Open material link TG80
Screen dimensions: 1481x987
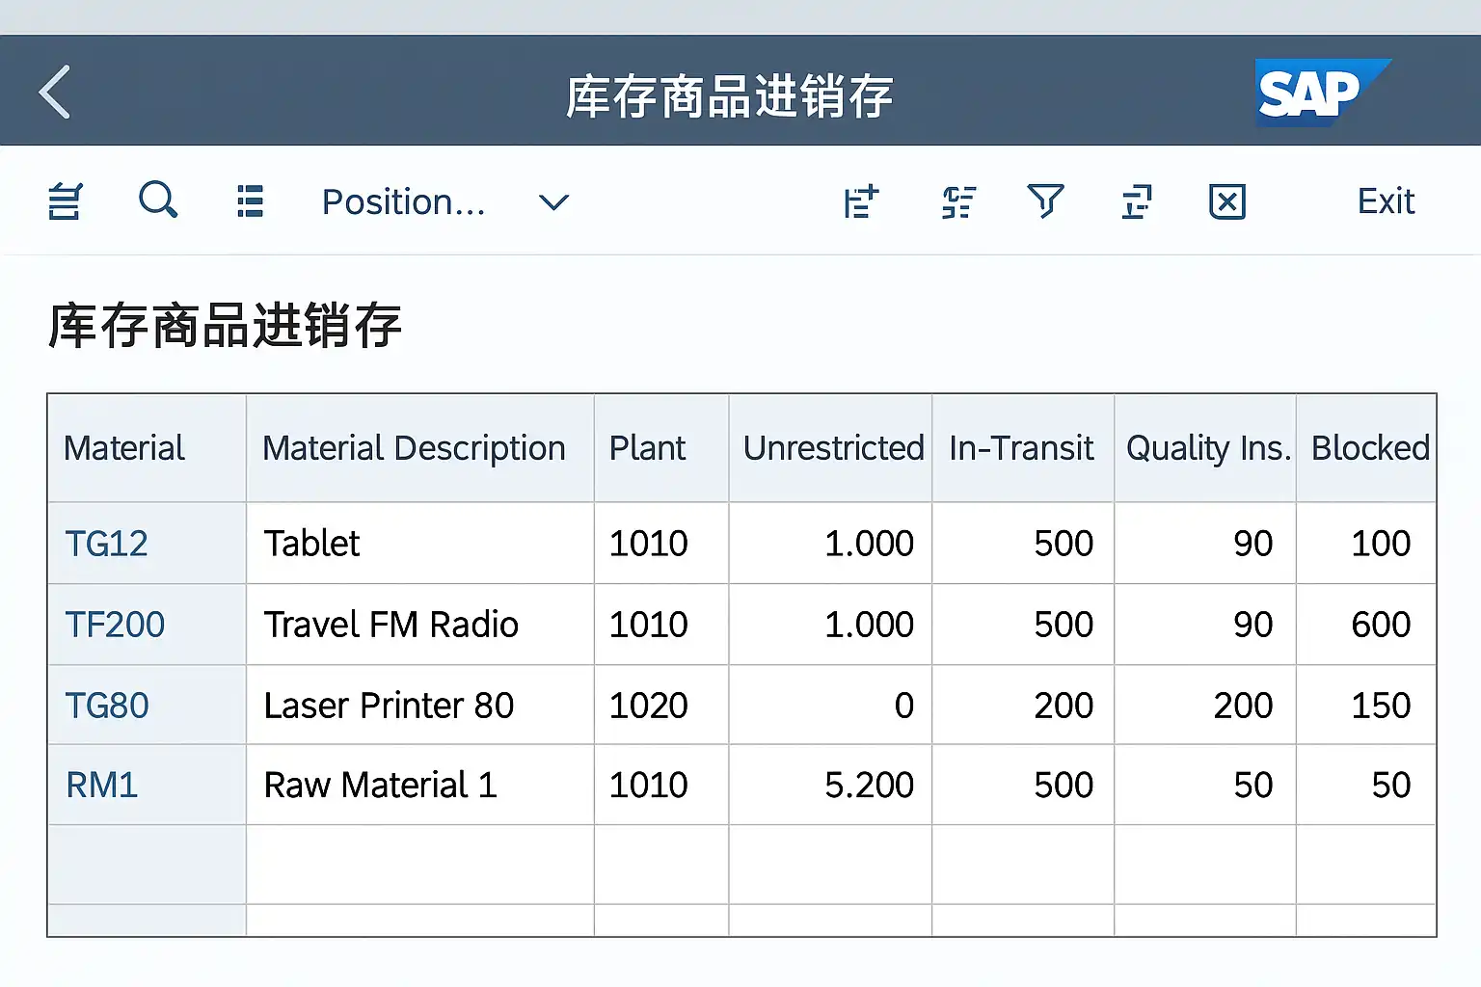point(107,707)
